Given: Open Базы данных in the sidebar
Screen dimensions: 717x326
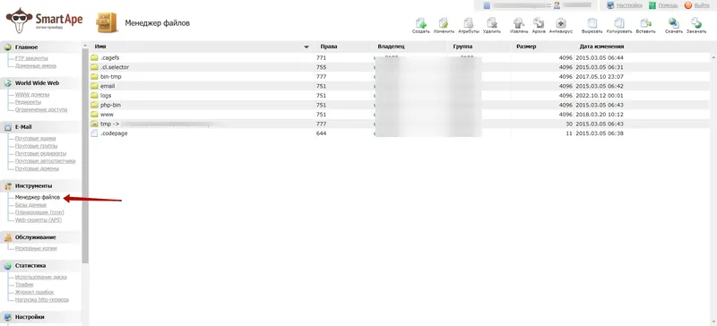Looking at the screenshot, I should coord(30,205).
